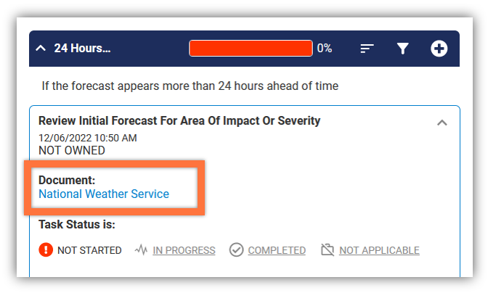Click the red Not Started exclamation icon
This screenshot has height=293, width=488.
(46, 249)
